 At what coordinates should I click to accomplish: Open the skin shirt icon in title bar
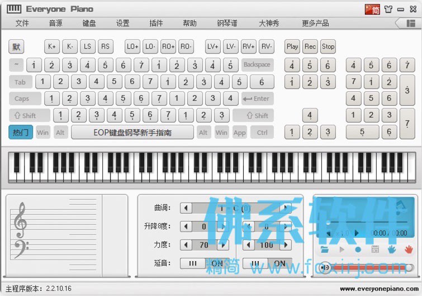388,10
